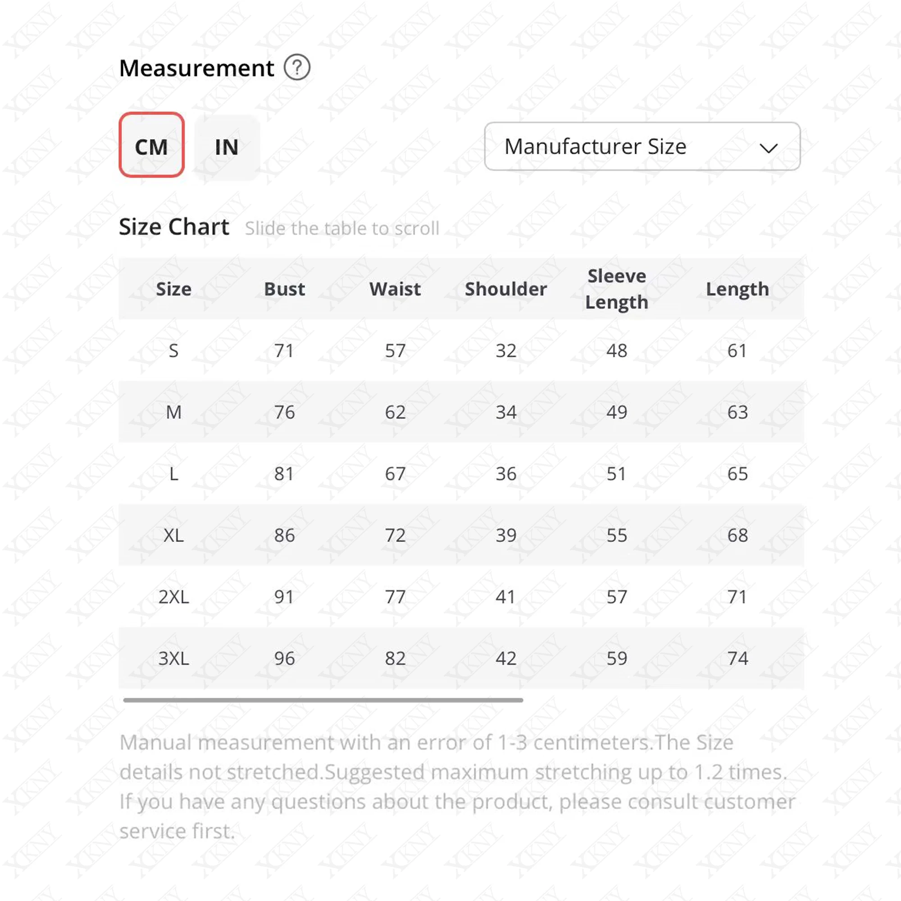This screenshot has width=901, height=901.
Task: Select the M size row label
Action: [x=173, y=412]
